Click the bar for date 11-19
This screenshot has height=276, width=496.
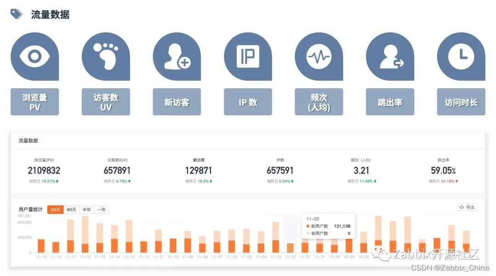[41, 246]
